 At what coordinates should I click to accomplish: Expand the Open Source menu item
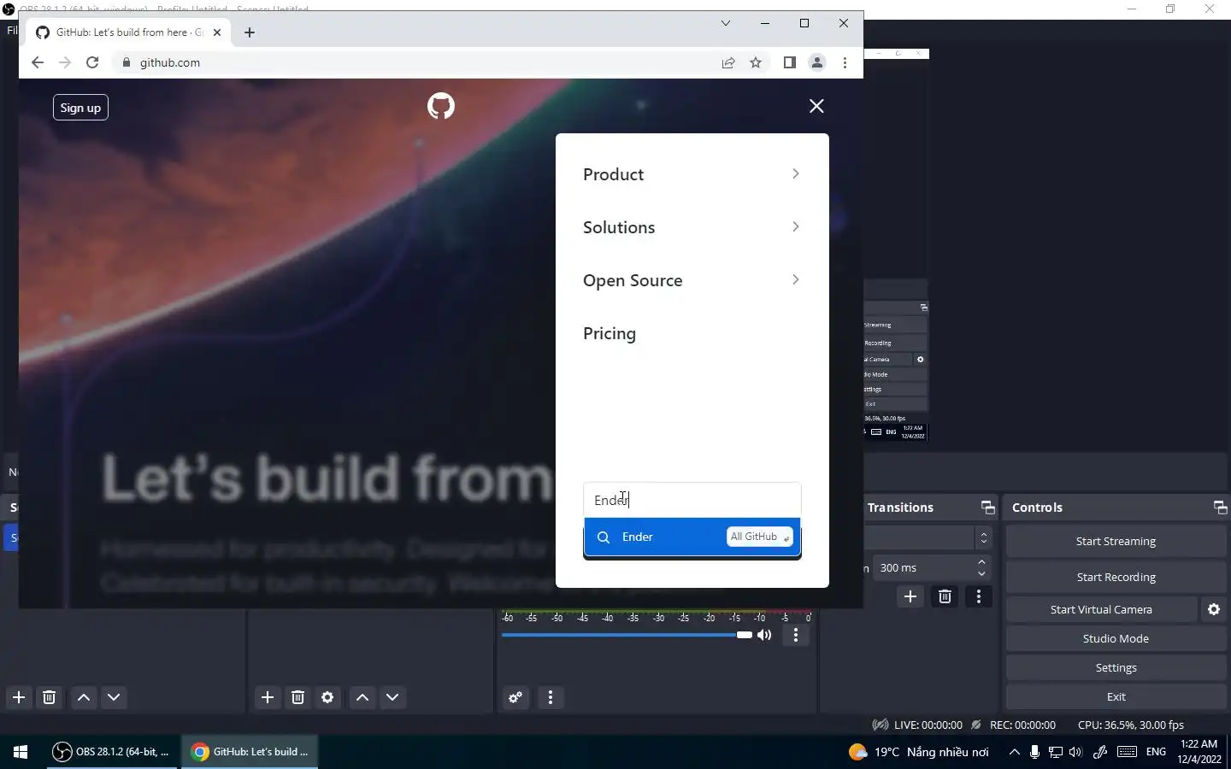point(692,280)
